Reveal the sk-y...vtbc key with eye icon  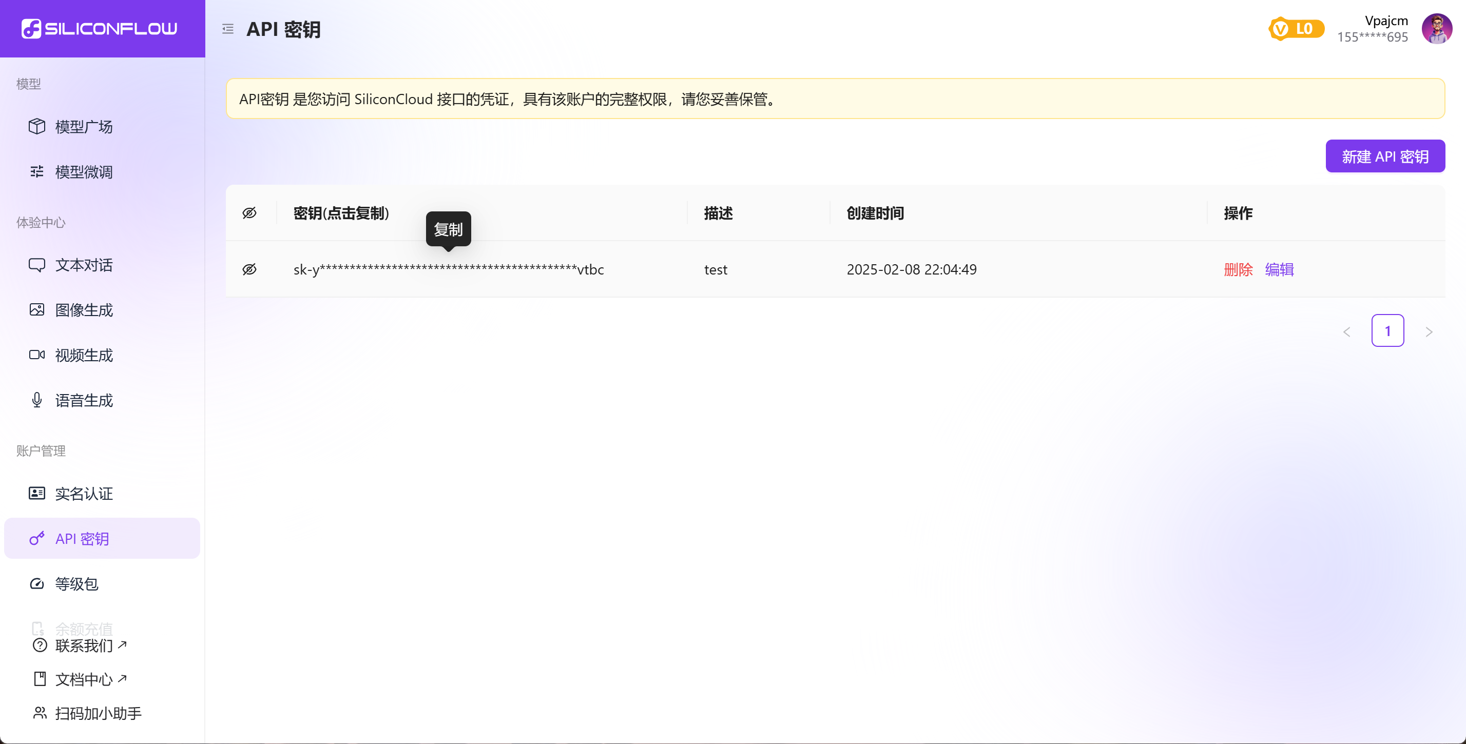click(x=249, y=269)
